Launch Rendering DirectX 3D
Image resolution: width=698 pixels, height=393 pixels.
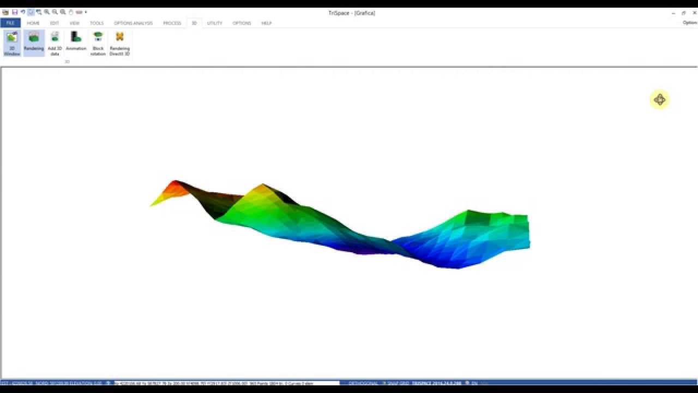(120, 44)
